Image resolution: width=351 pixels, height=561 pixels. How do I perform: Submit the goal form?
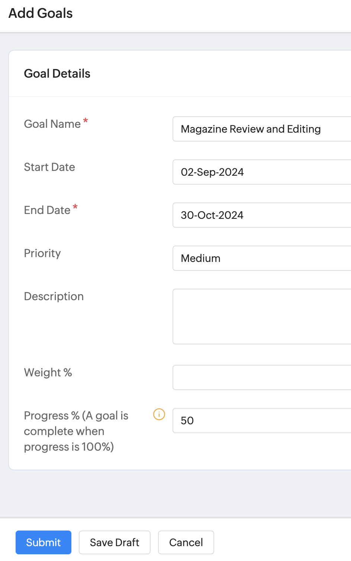[x=44, y=542]
